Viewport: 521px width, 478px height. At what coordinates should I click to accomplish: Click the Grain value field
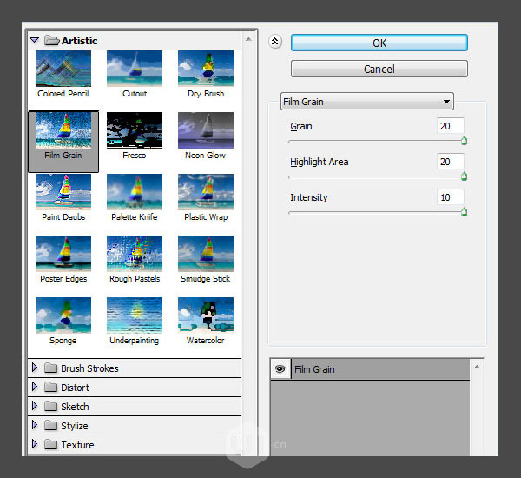click(450, 126)
